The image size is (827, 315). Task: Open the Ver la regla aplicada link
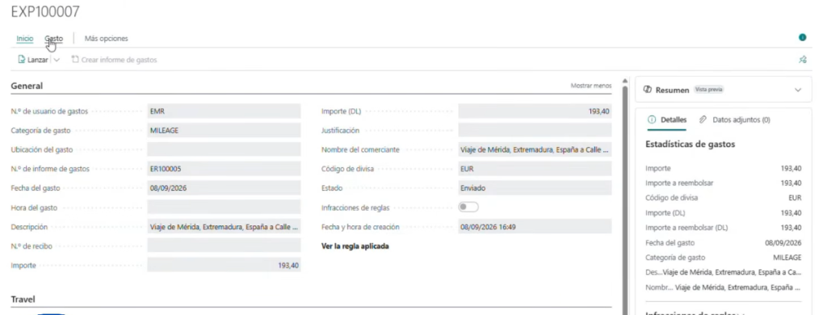tap(355, 246)
